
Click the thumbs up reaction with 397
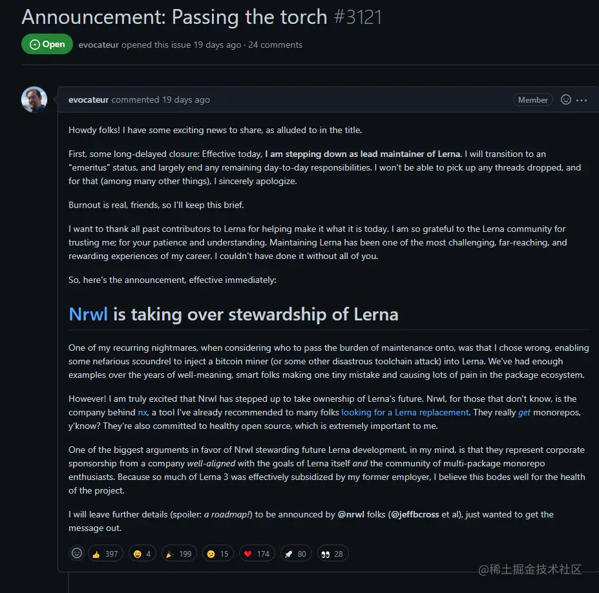pos(105,554)
